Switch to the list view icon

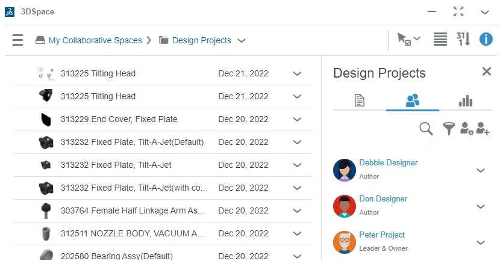click(440, 40)
